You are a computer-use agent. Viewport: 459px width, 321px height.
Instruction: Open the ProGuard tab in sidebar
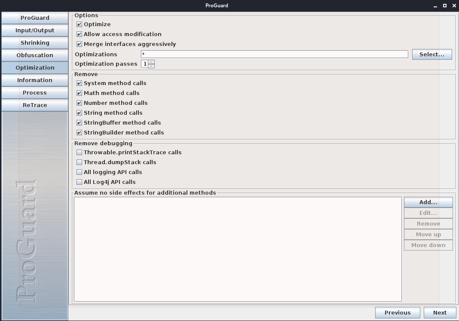[x=35, y=18]
